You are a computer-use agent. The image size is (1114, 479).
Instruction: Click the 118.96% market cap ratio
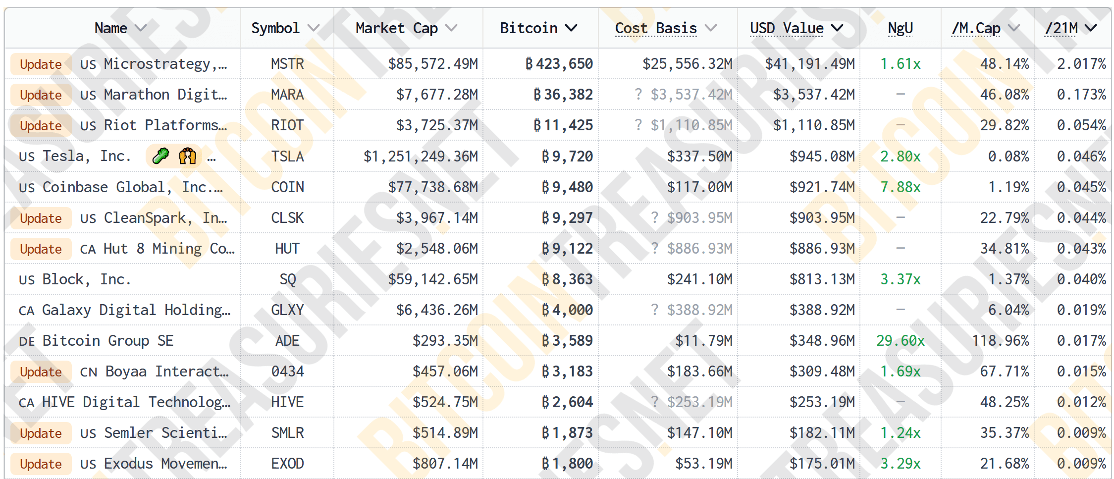(x=1001, y=341)
